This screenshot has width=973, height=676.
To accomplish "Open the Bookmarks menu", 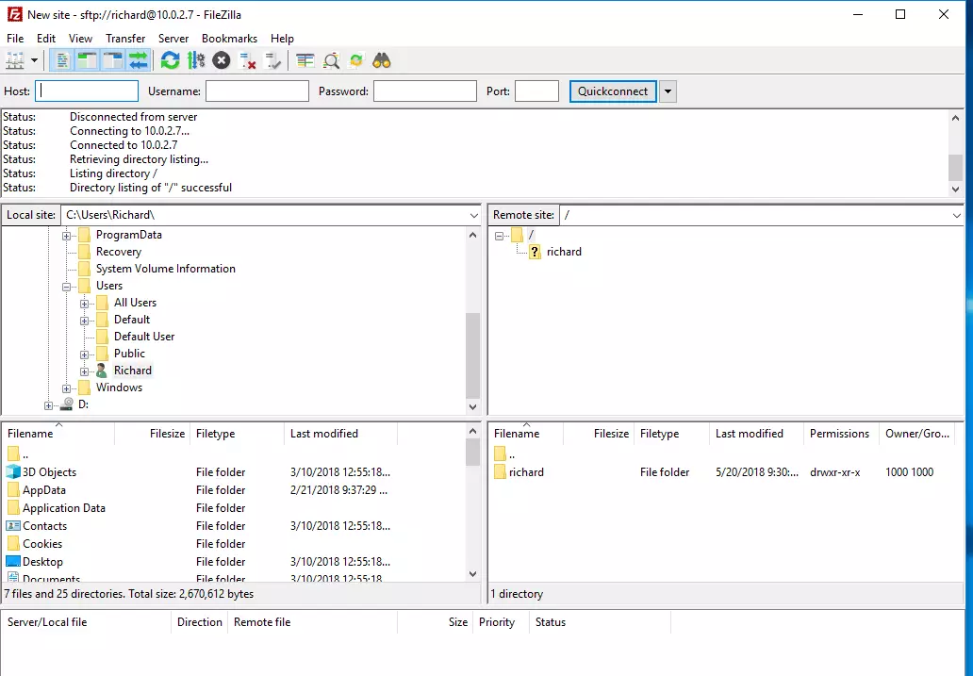I will 230,39.
